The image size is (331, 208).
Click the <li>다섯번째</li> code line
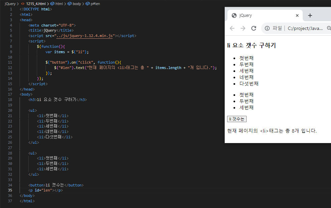click(55, 137)
